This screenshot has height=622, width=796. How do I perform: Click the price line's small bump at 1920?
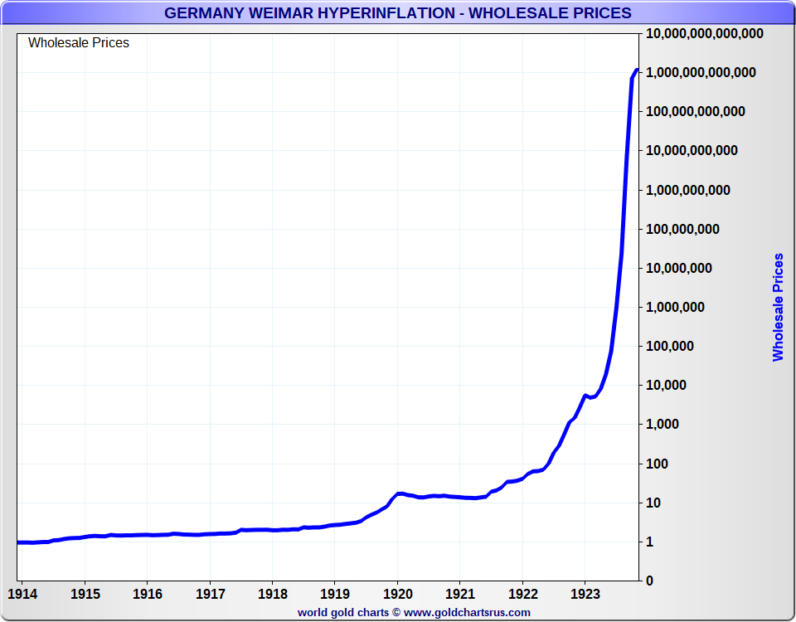400,493
